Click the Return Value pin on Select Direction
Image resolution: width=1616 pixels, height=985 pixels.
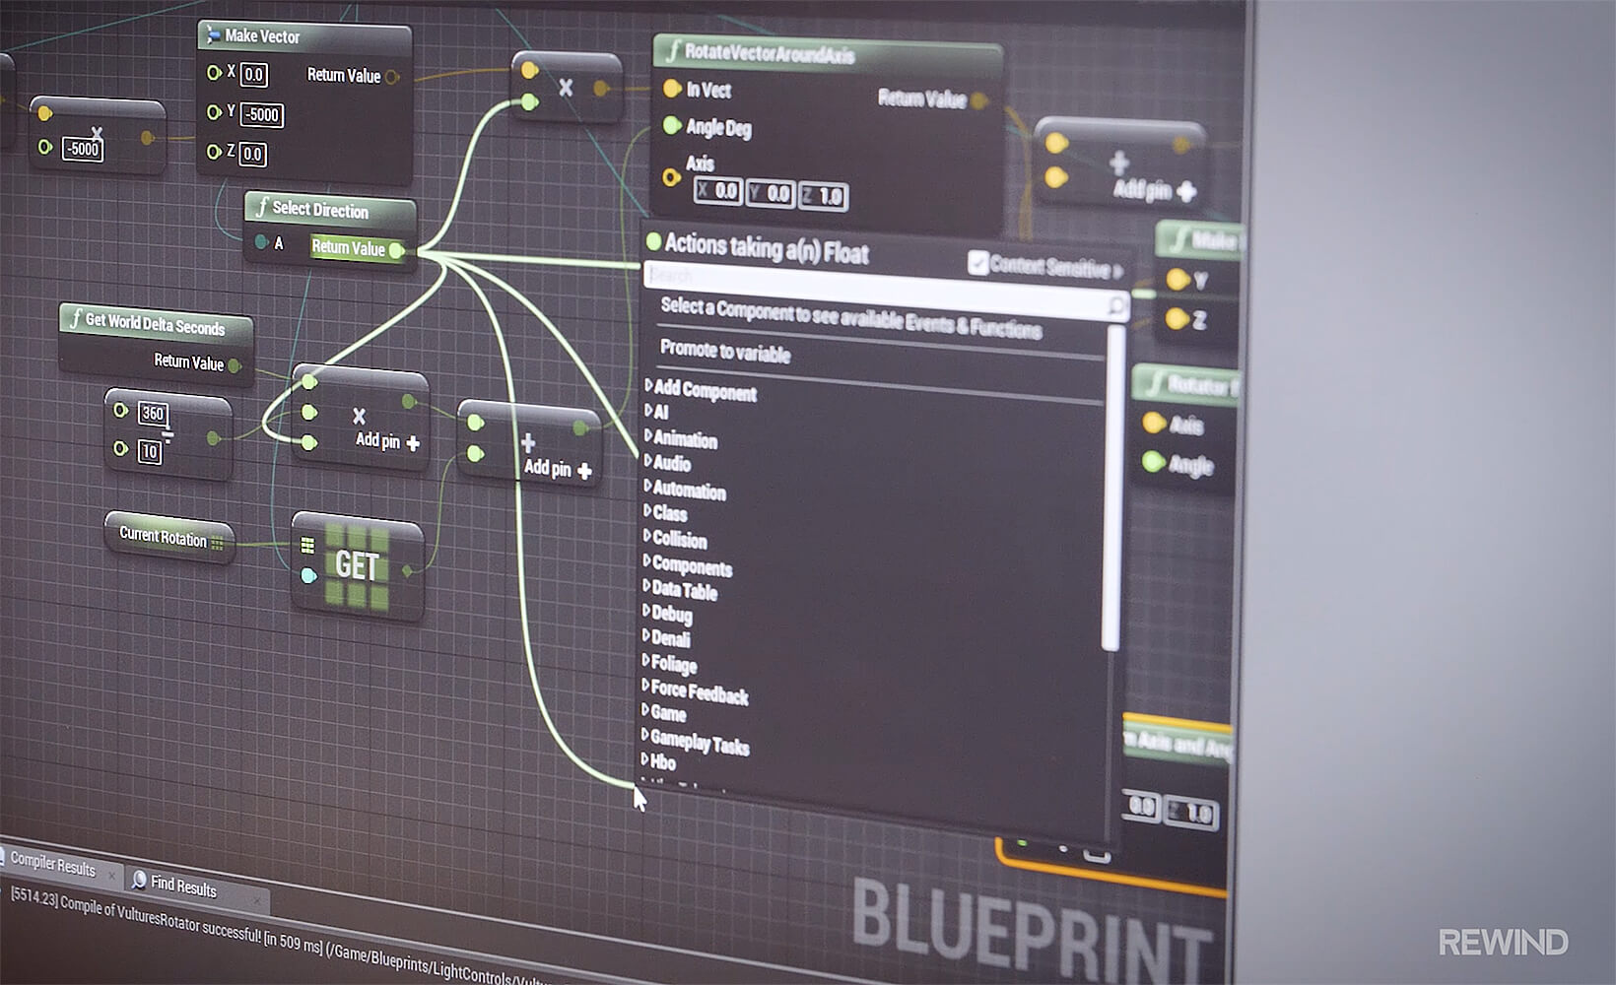[x=396, y=250]
